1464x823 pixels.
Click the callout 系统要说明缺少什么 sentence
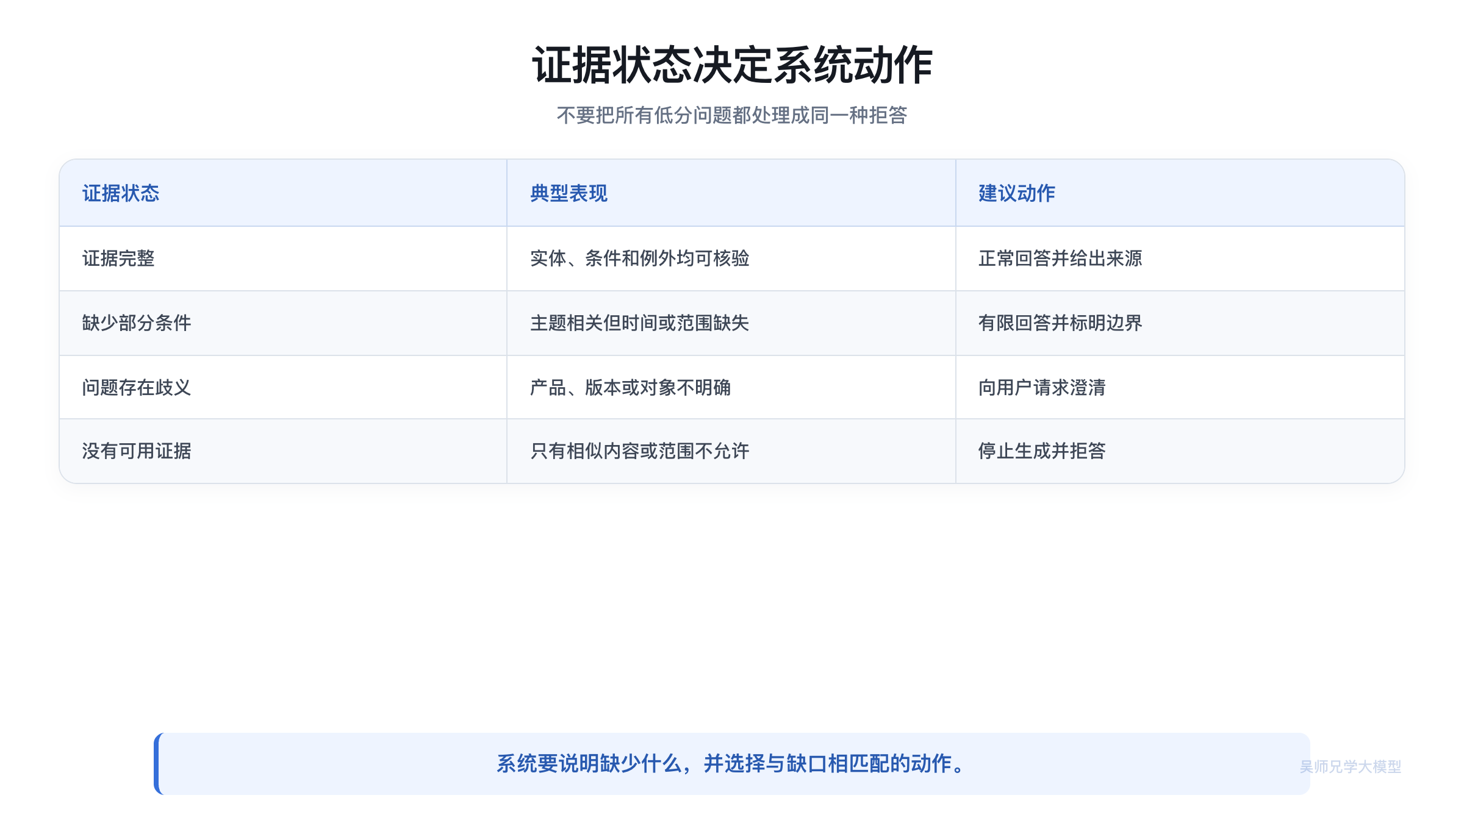pos(732,763)
